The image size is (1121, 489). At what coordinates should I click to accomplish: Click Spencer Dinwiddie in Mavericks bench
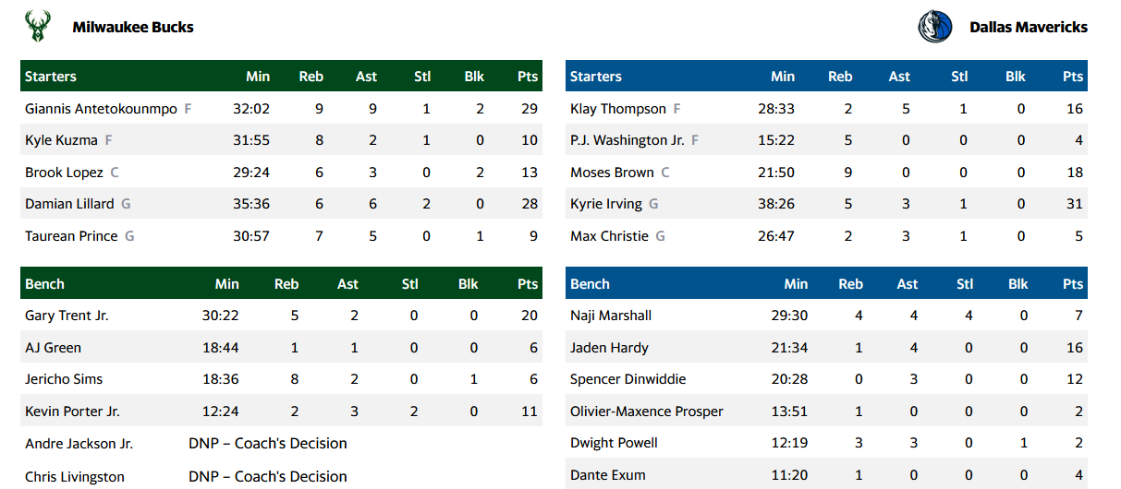pos(628,379)
